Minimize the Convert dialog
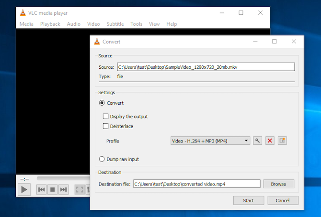Screen dimensions: 321x217 255,42
